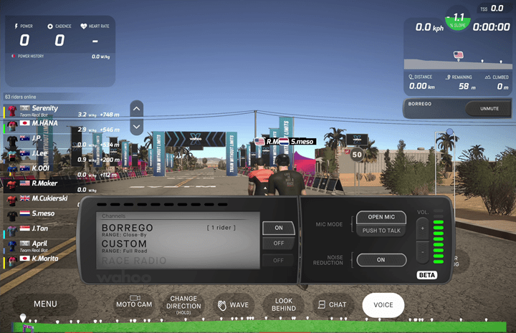Click the Cadence icon
Image resolution: width=516 pixels, height=333 pixels.
pyautogui.click(x=50, y=26)
